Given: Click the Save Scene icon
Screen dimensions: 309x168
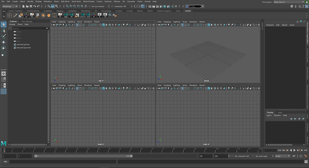Looking at the screenshot, I should pyautogui.click(x=31, y=6).
